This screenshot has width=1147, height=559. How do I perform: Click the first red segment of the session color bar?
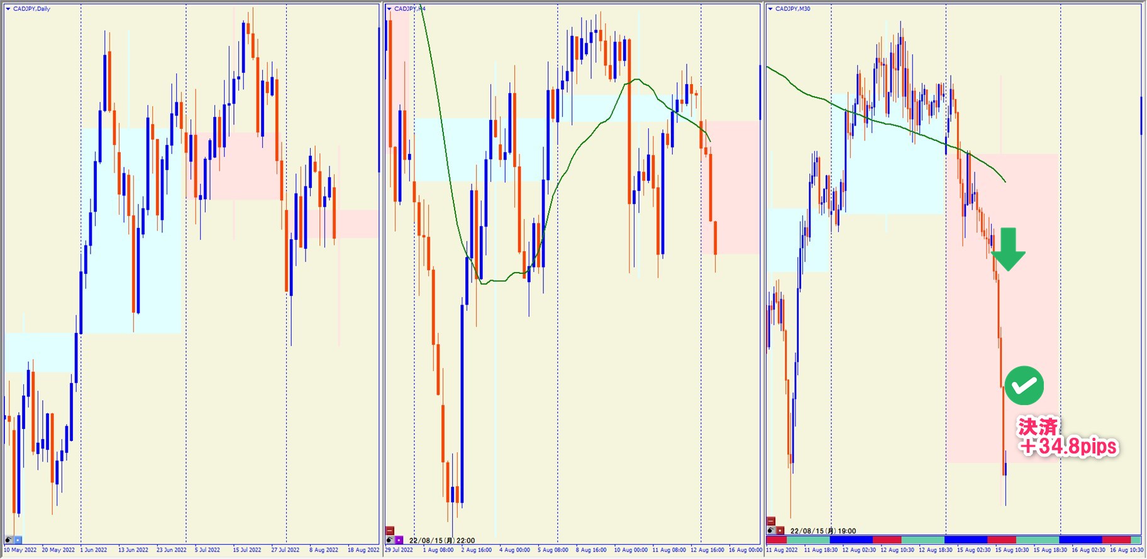[x=776, y=540]
